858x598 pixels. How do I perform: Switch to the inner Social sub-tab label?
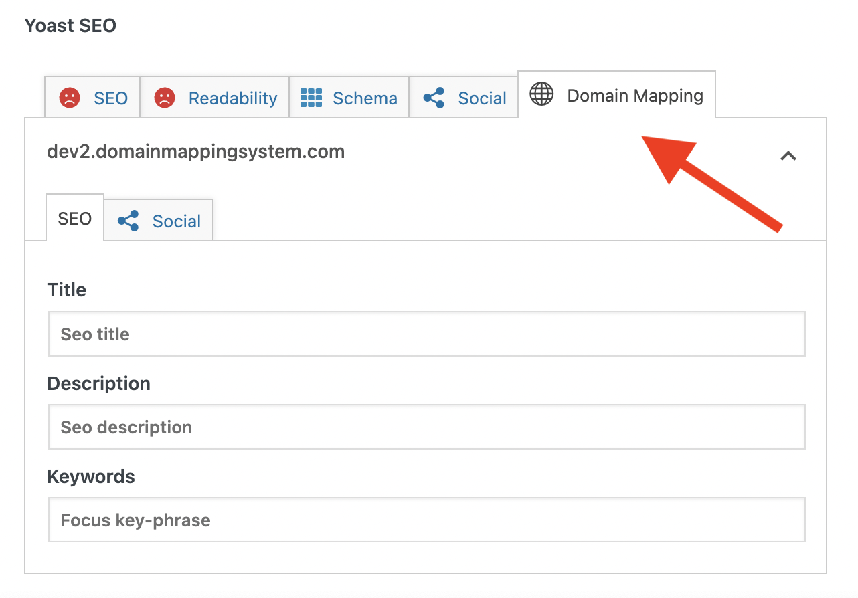[177, 221]
